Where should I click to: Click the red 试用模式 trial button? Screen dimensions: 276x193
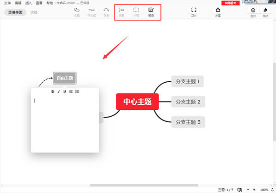point(230,3)
